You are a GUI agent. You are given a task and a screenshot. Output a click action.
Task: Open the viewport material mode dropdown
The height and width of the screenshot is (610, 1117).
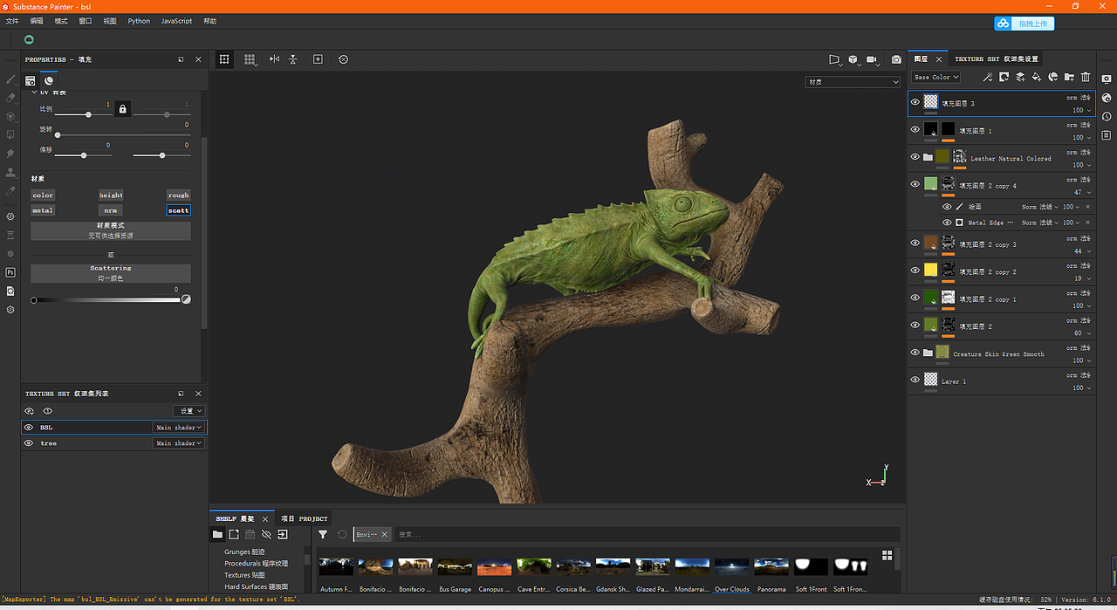point(852,82)
